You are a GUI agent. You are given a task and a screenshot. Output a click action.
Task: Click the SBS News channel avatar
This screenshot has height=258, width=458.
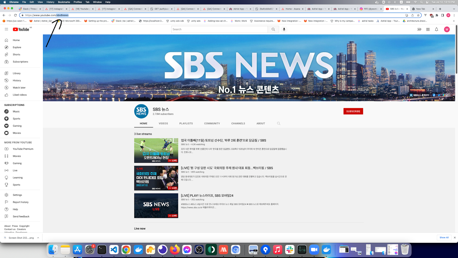click(x=141, y=111)
